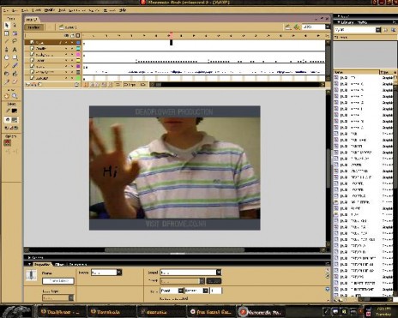Click green outline color of bottom layer
This screenshot has width=398, height=318.
(78, 78)
